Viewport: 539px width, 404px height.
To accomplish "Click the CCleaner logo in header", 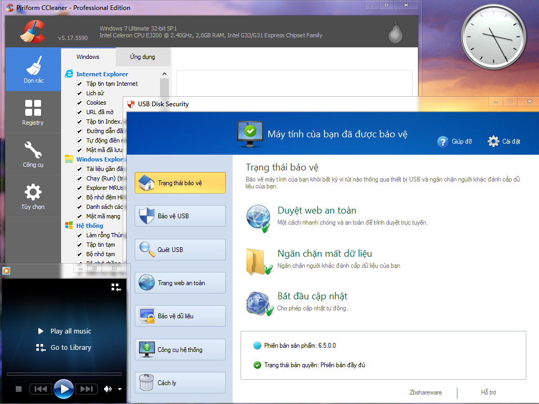I will (x=33, y=32).
